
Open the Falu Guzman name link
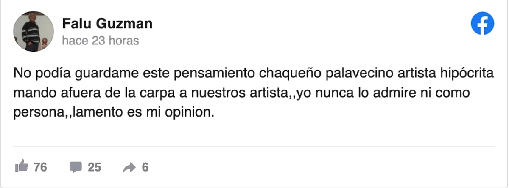(107, 24)
